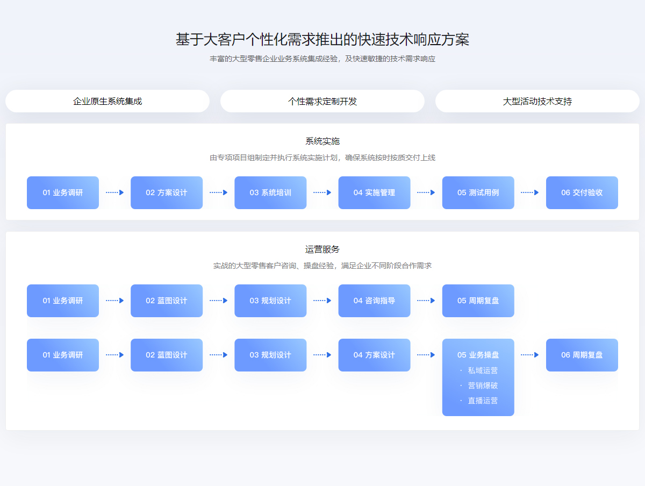Image resolution: width=645 pixels, height=486 pixels.
Task: Click the 运营服务 section heading
Action: tap(322, 249)
